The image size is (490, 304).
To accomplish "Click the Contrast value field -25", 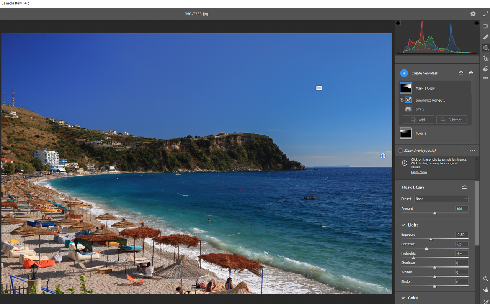I will pyautogui.click(x=462, y=244).
